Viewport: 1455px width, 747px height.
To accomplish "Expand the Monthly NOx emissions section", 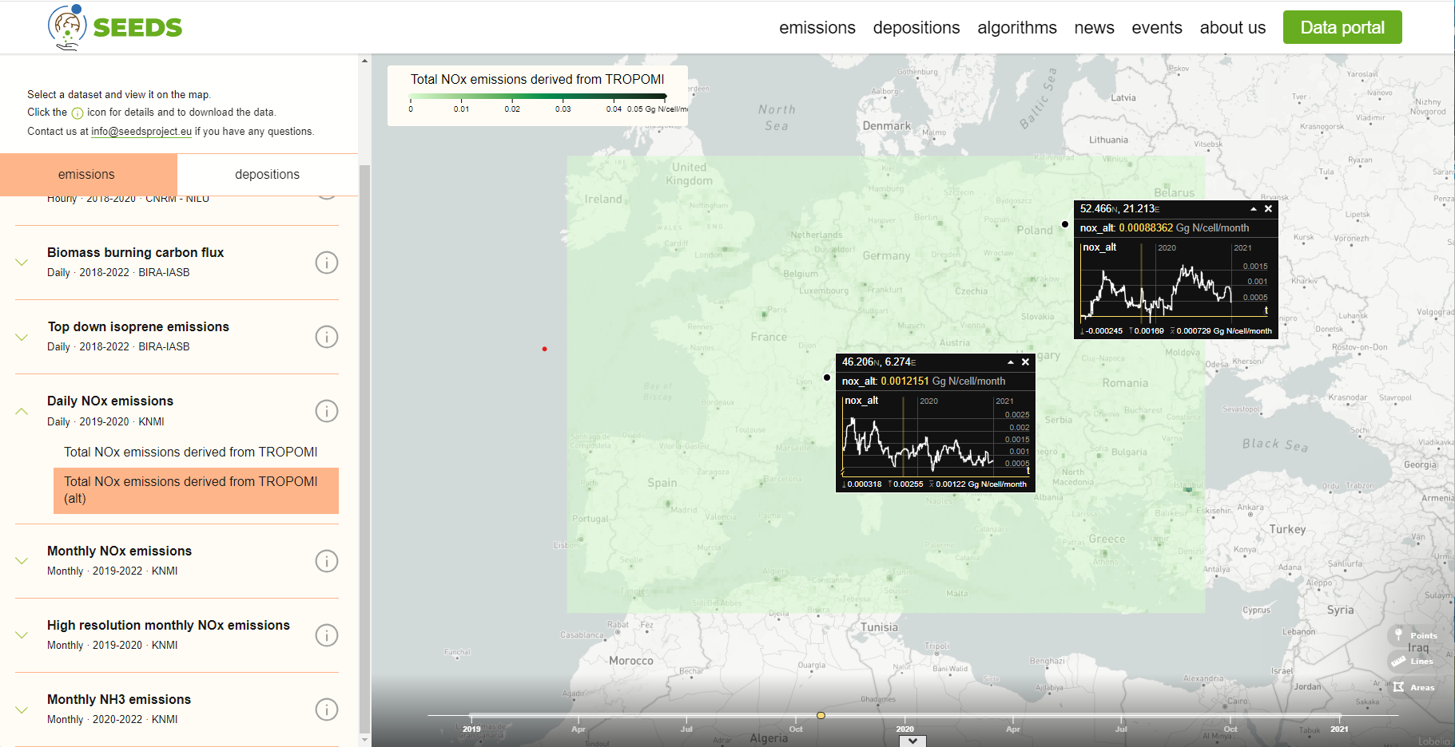I will (x=22, y=561).
